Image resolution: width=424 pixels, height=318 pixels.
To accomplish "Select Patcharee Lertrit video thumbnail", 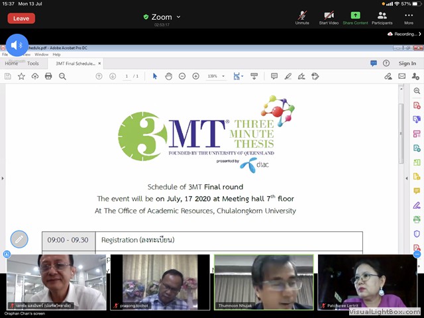I will [x=368, y=282].
